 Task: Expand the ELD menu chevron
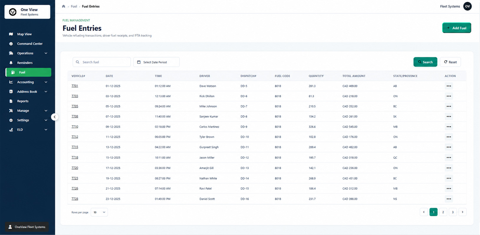46,130
